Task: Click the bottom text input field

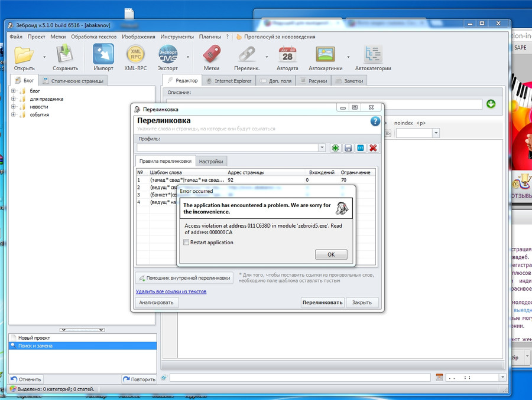Action: click(x=300, y=378)
